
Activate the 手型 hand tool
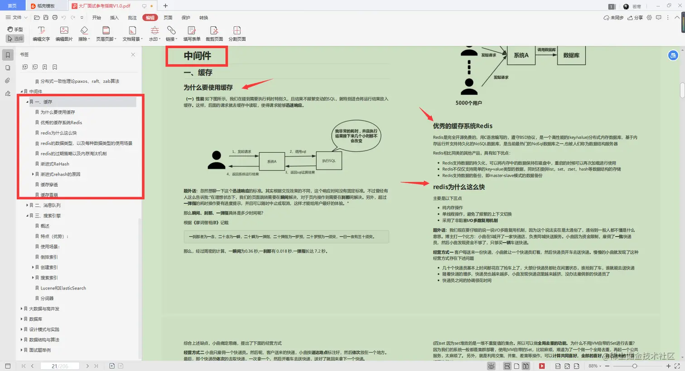(x=15, y=29)
